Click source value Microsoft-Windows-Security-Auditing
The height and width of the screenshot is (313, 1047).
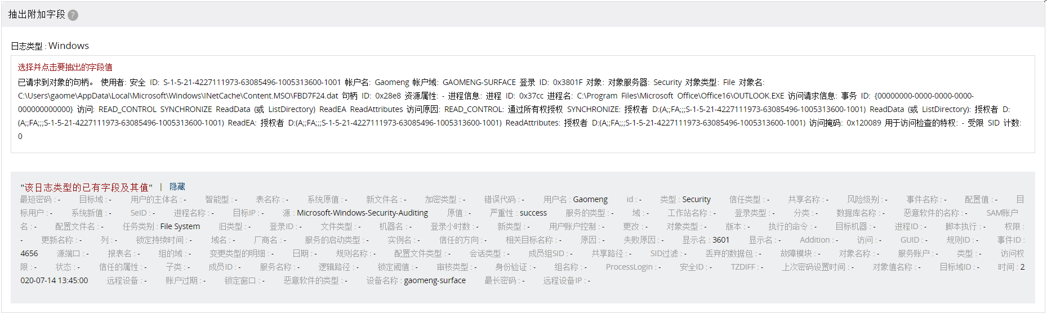click(362, 213)
